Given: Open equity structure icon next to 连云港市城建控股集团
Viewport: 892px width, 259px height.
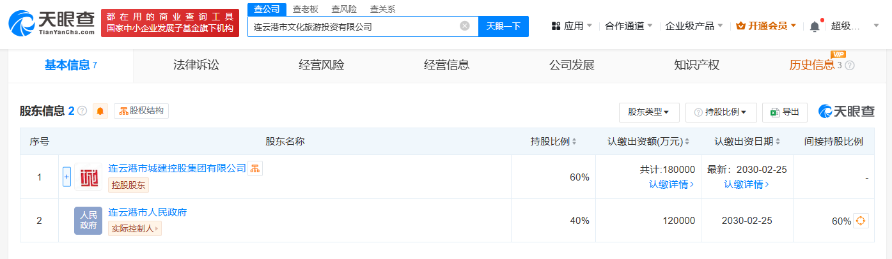Looking at the screenshot, I should (255, 168).
